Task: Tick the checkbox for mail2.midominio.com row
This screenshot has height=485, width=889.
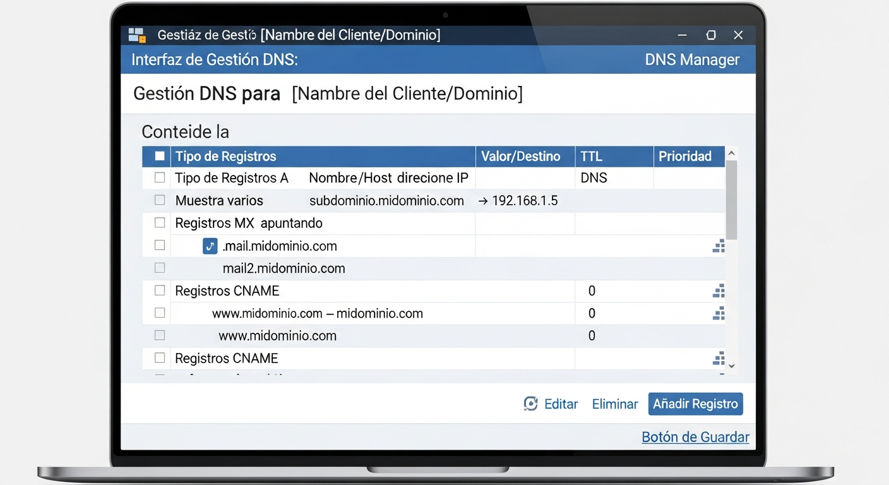Action: click(160, 268)
